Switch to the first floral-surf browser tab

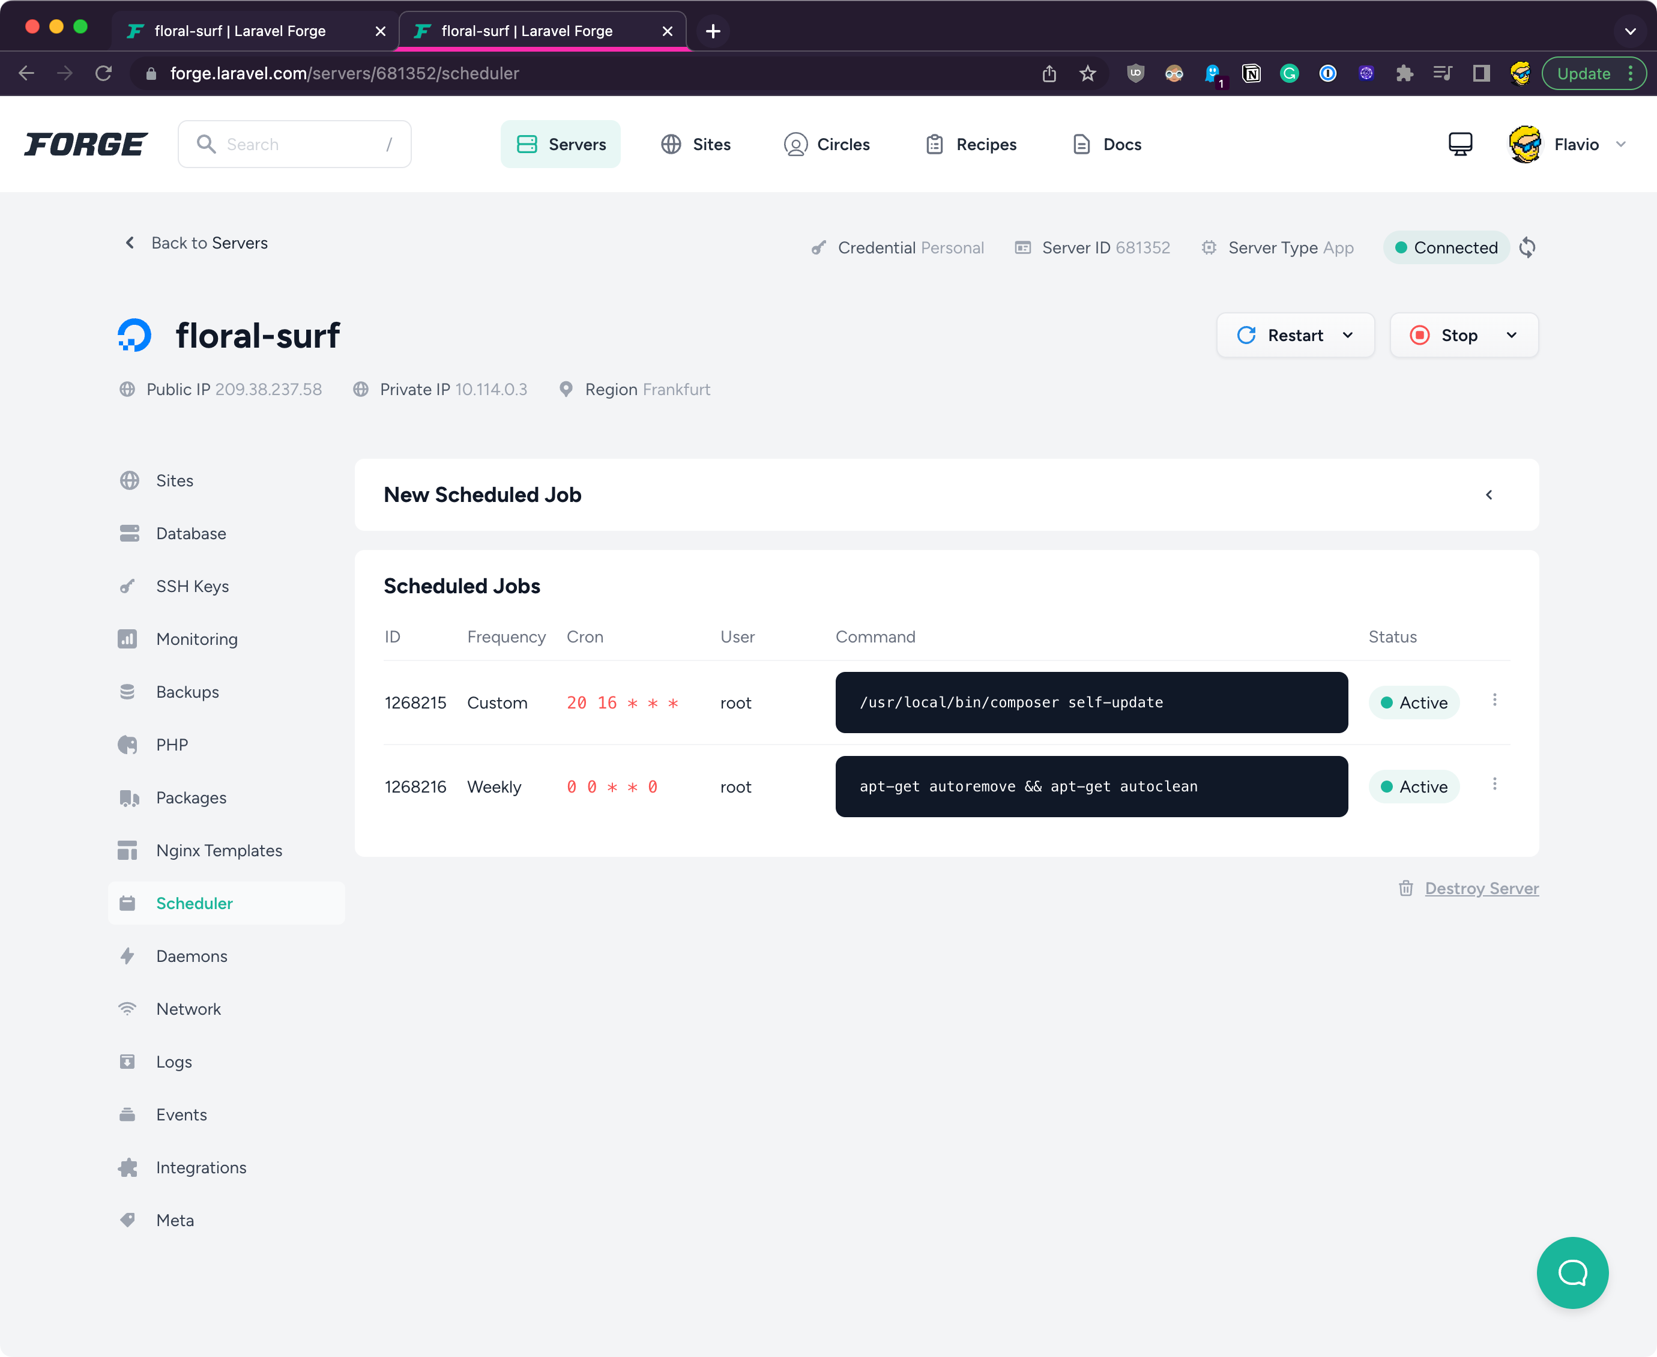(x=240, y=31)
